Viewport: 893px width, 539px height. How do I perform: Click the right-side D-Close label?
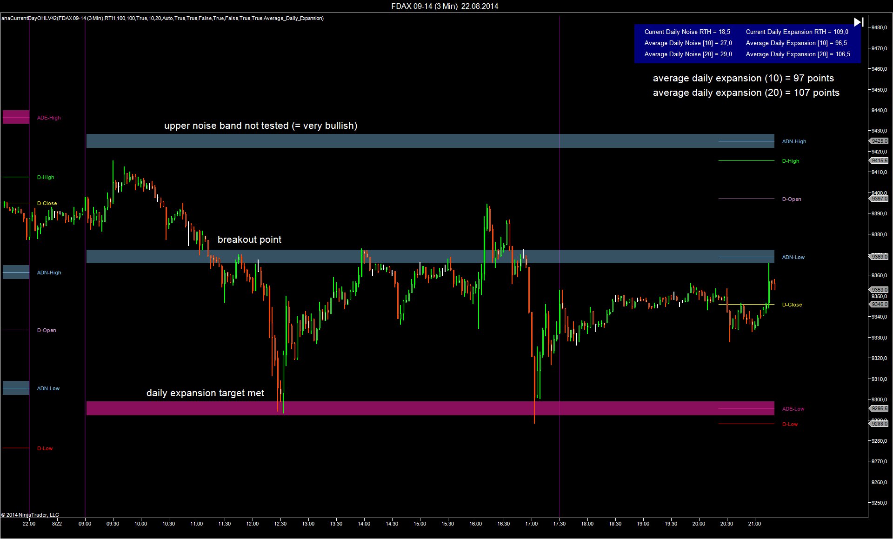(792, 305)
